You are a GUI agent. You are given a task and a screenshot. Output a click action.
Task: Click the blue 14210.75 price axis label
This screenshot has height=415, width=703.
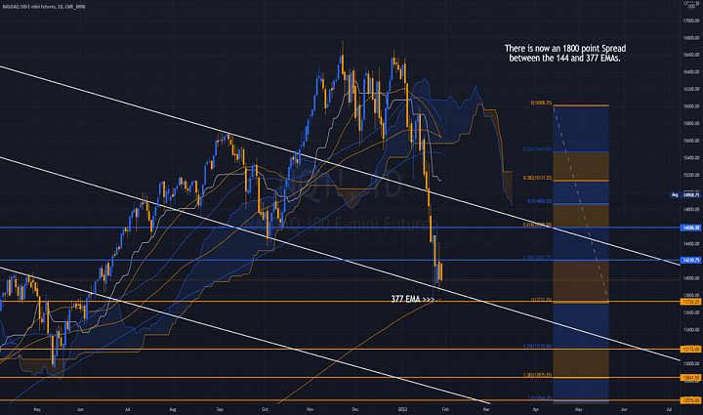coord(690,260)
